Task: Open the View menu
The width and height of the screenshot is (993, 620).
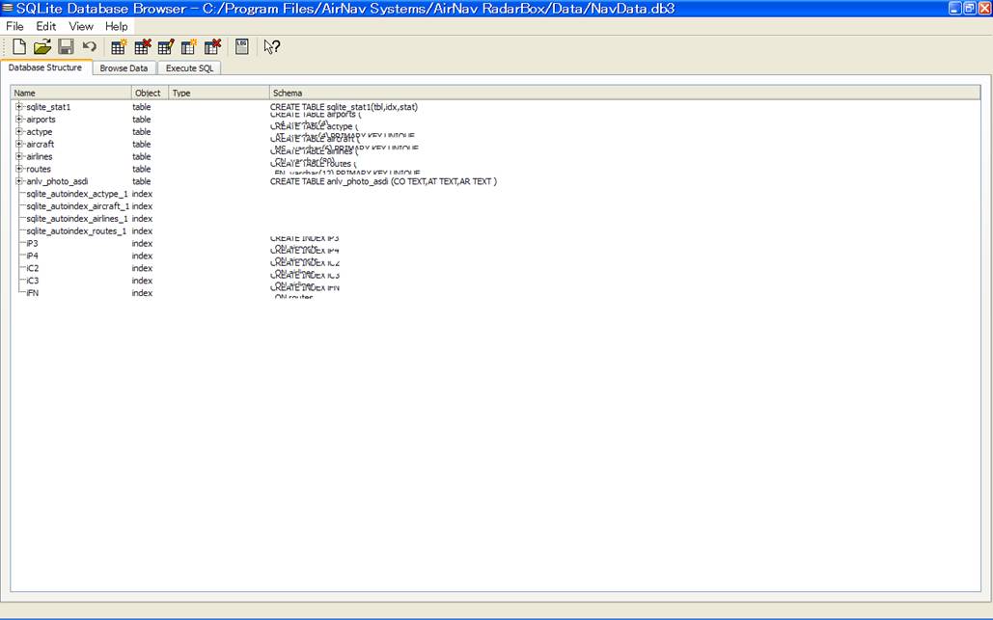Action: pos(81,27)
